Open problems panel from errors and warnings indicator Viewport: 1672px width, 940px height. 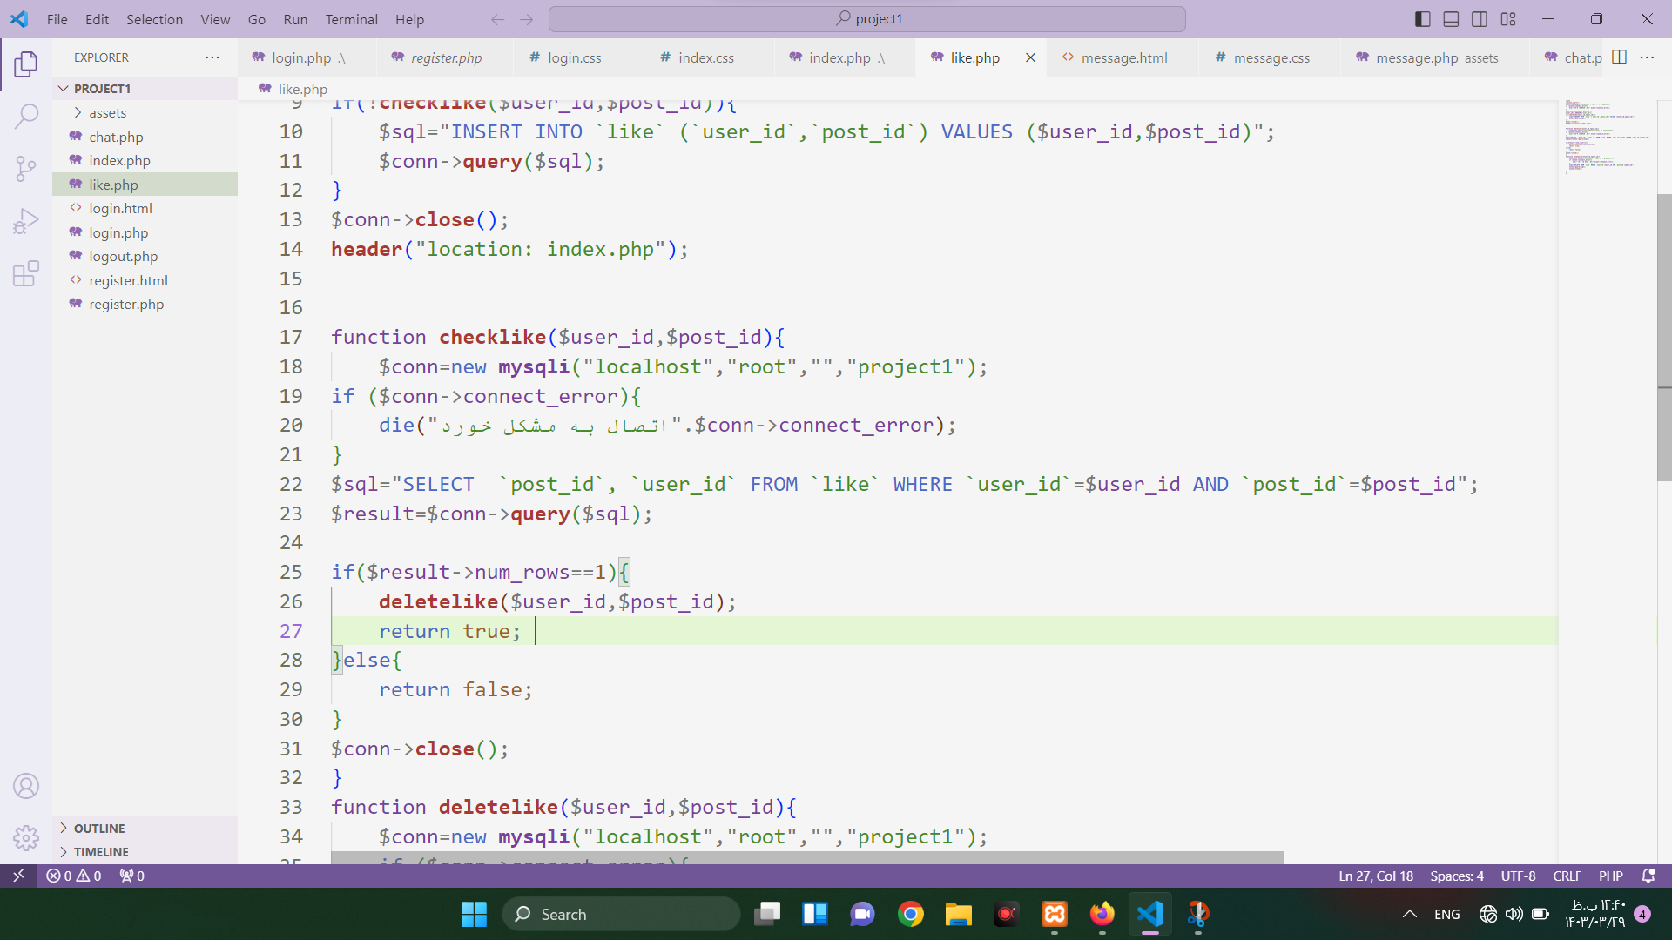pyautogui.click(x=74, y=876)
